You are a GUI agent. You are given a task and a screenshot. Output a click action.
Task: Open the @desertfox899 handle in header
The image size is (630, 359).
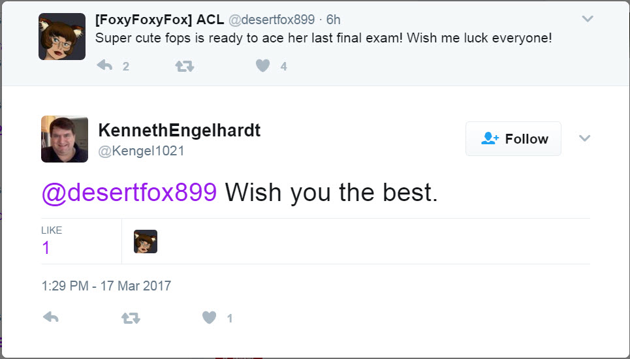point(272,20)
